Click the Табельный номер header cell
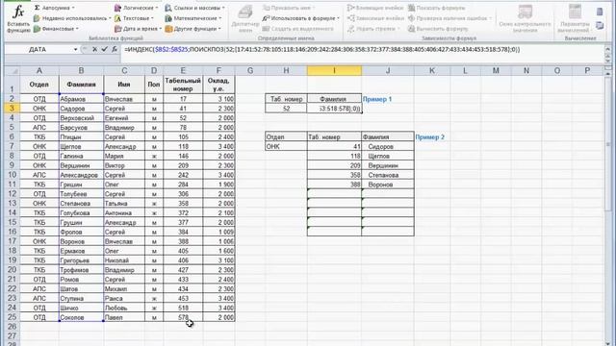The height and width of the screenshot is (346, 616). pyautogui.click(x=183, y=85)
